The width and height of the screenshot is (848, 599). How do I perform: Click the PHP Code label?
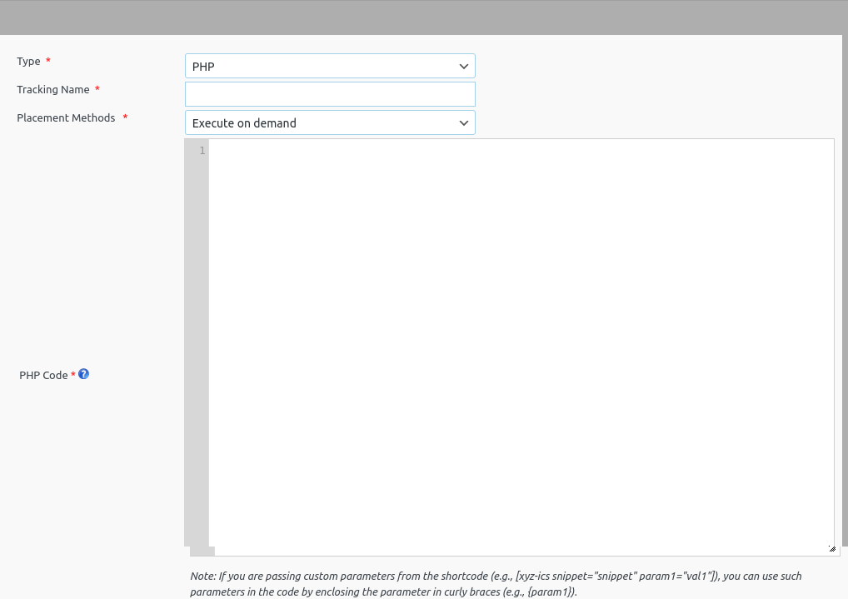[x=43, y=374]
